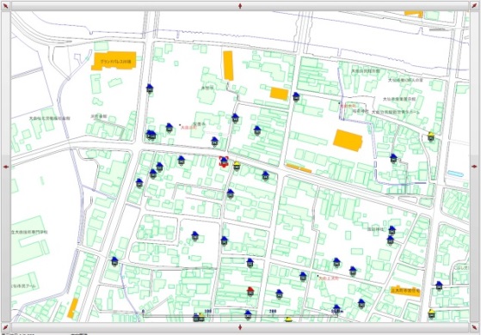The height and width of the screenshot is (335, 481).
Task: Select the red house marker
Action: [250, 291]
